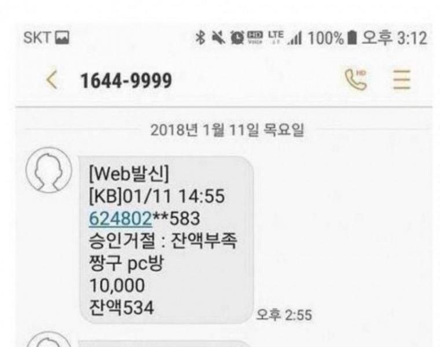Tap the picture notification icon next to SKT
440x347 pixels.
tap(62, 38)
